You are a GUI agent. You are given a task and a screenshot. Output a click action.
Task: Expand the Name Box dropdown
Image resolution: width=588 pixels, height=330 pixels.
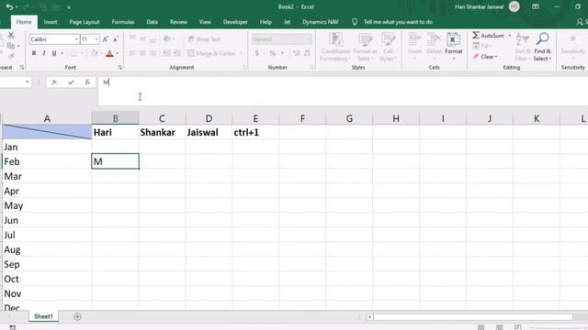point(27,82)
